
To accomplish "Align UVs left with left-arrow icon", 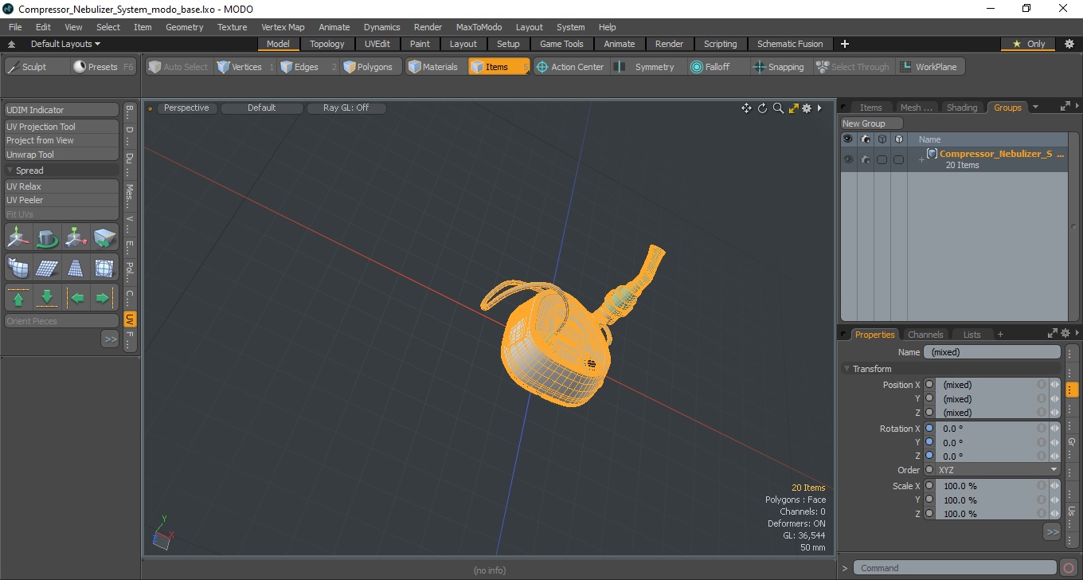I will [76, 298].
